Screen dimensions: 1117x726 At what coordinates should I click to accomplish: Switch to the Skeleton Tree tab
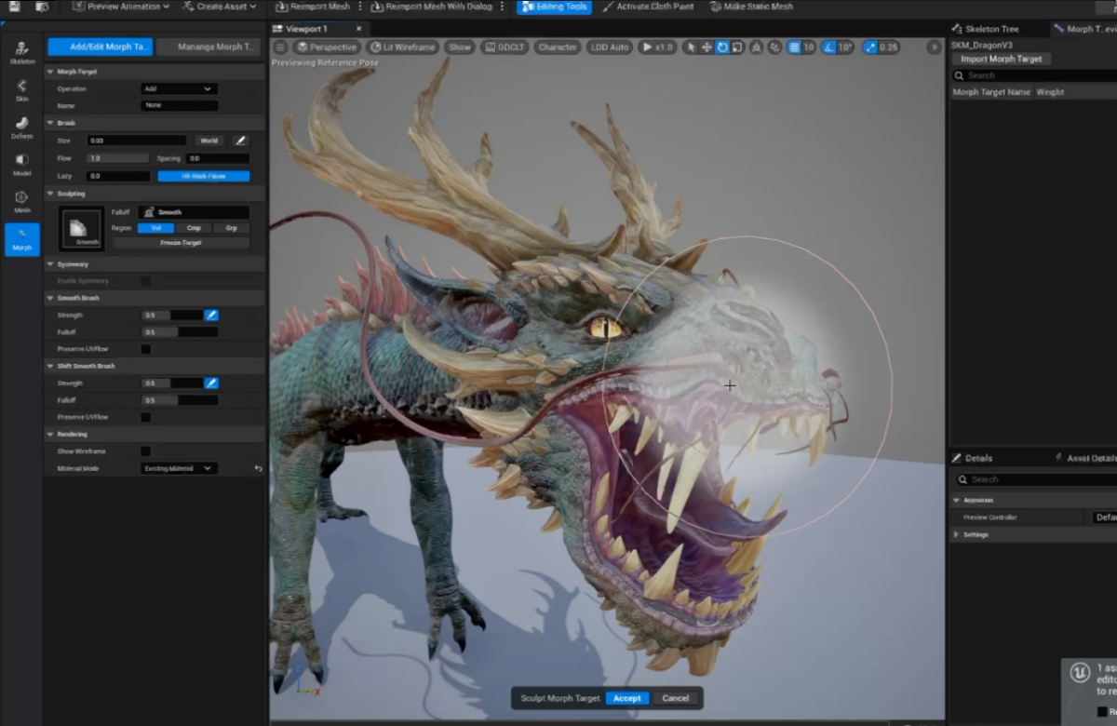click(x=992, y=29)
